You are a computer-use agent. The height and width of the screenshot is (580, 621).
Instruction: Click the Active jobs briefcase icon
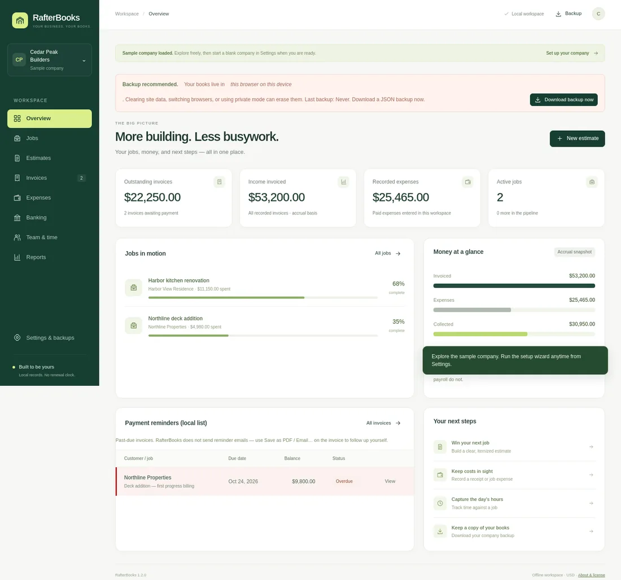(x=592, y=182)
